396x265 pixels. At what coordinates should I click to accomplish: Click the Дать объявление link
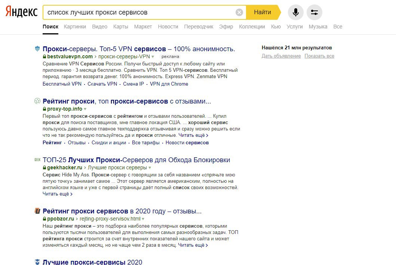(281, 56)
